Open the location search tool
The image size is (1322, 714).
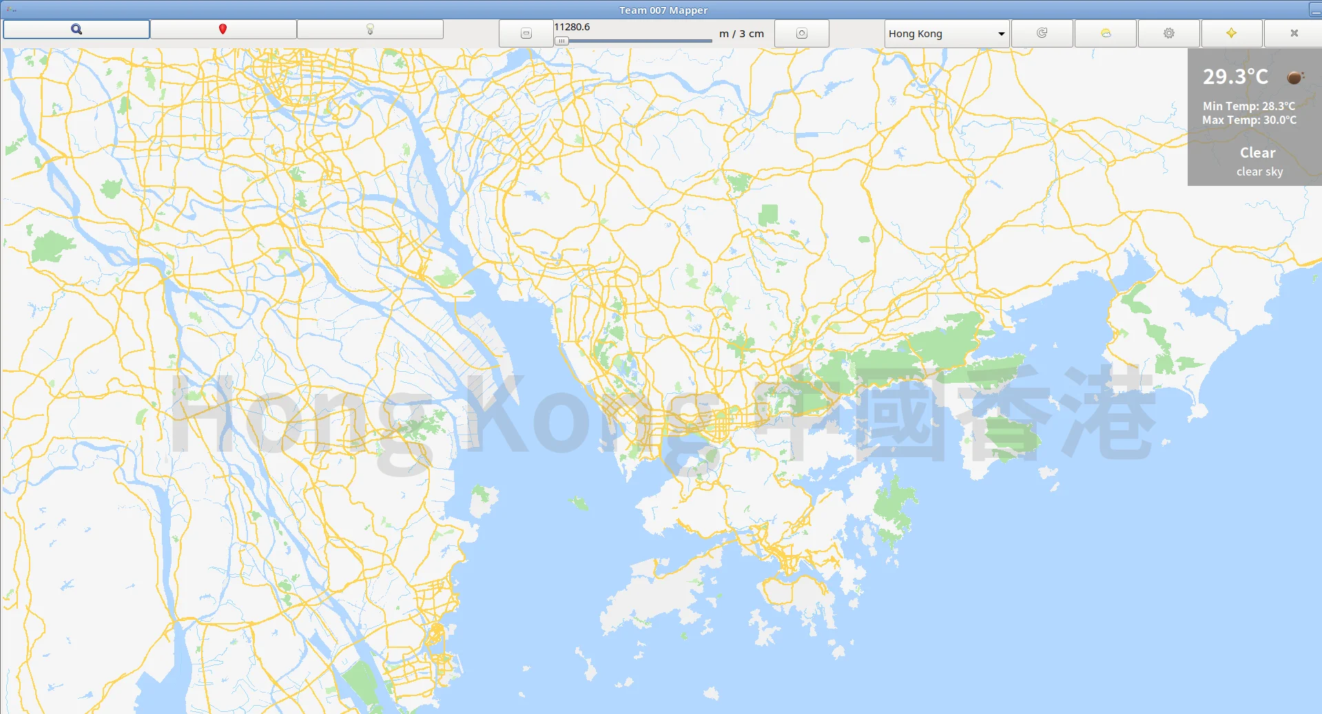pyautogui.click(x=76, y=29)
